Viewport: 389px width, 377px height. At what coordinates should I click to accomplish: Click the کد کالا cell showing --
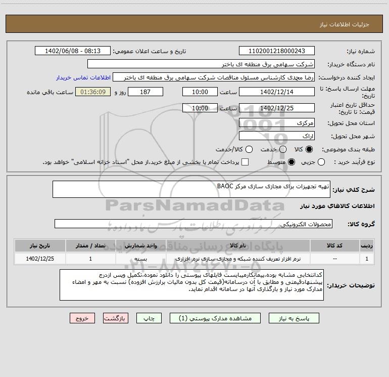pos(334,259)
